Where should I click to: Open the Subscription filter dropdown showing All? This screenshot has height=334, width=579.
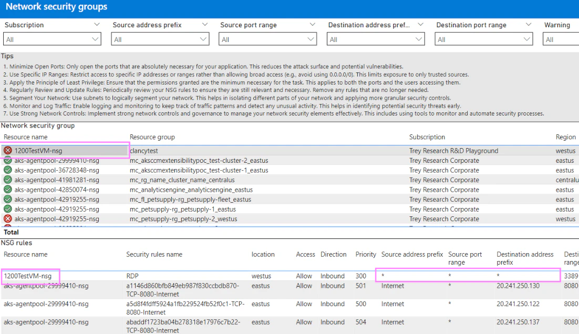pyautogui.click(x=52, y=39)
